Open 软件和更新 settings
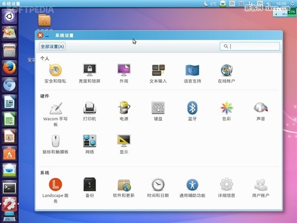Image resolution: width=297 pixels, height=223 pixels. coord(124,188)
